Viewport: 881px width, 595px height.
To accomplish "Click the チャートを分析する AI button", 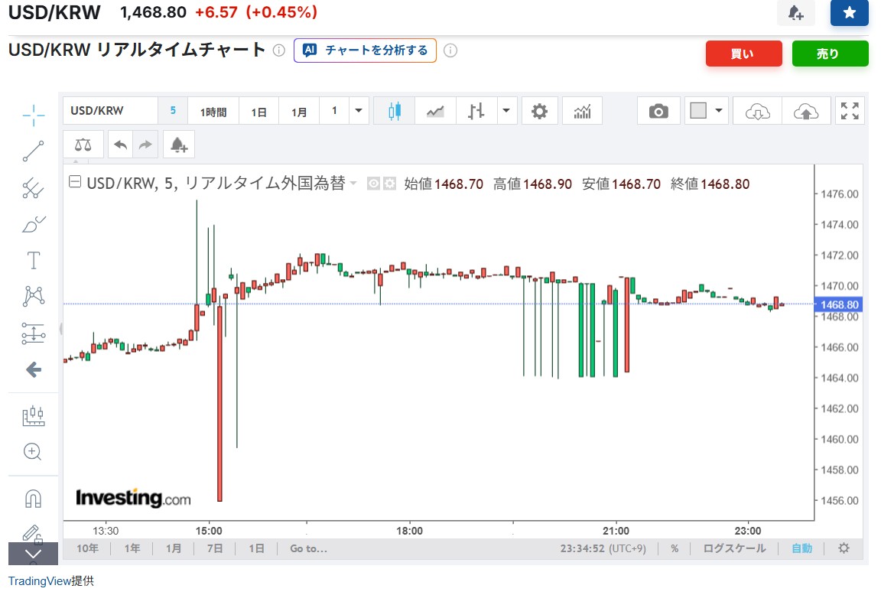I will pyautogui.click(x=366, y=50).
